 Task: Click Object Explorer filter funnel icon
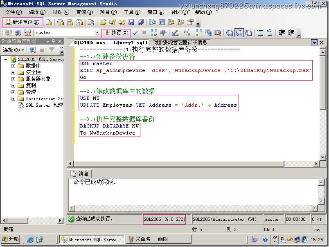(x=52, y=50)
